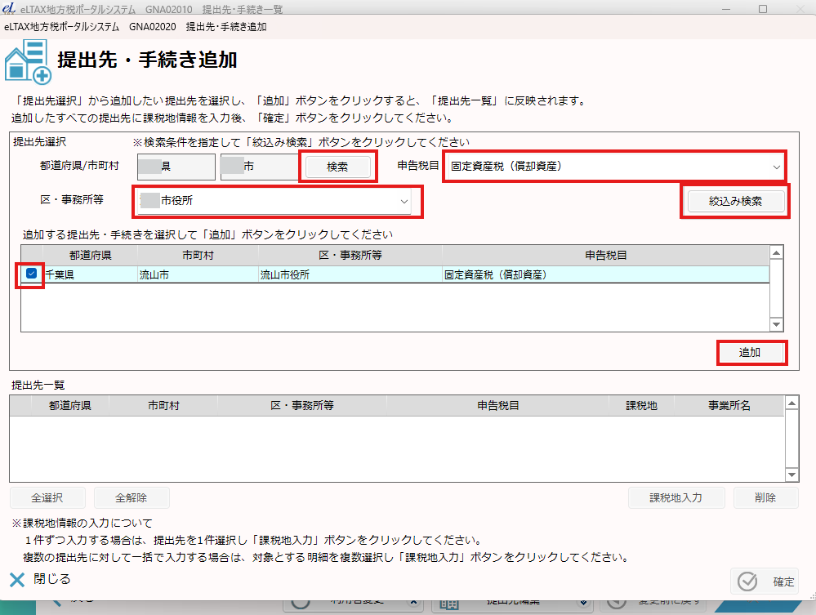Click the 全選択 button
Viewport: 816px width, 615px height.
click(47, 497)
